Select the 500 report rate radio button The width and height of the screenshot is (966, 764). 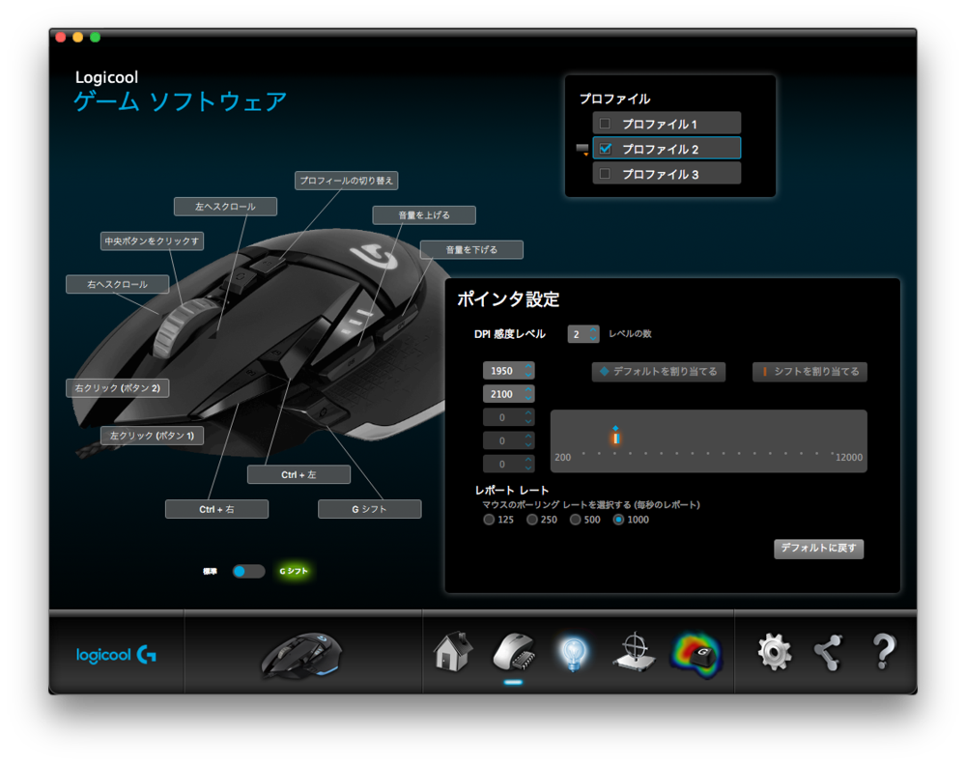pos(576,520)
